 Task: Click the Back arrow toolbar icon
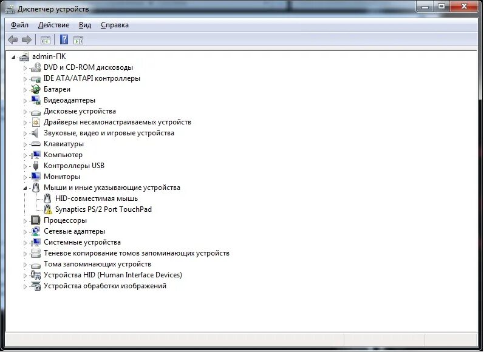coord(13,40)
